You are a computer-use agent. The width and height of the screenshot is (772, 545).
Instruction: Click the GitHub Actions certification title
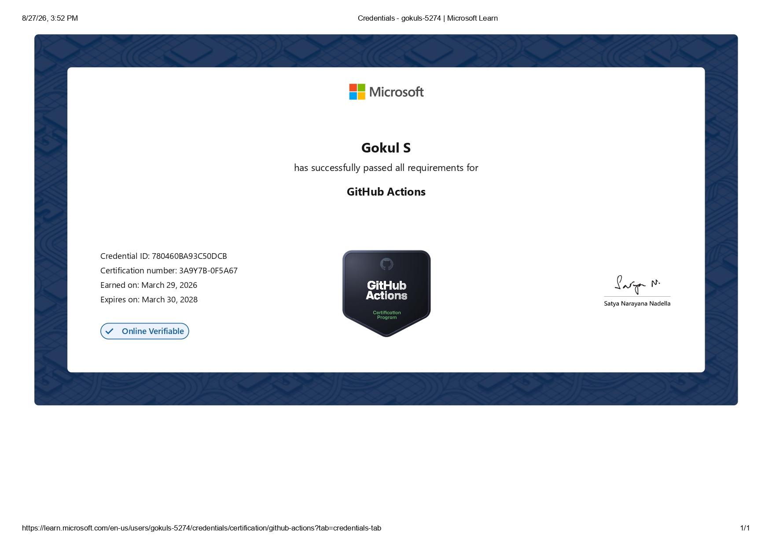click(x=386, y=192)
